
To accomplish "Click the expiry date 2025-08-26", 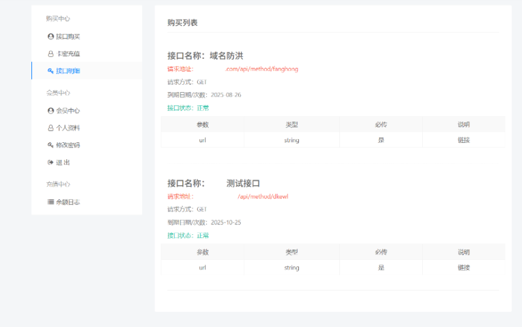I will tap(226, 95).
